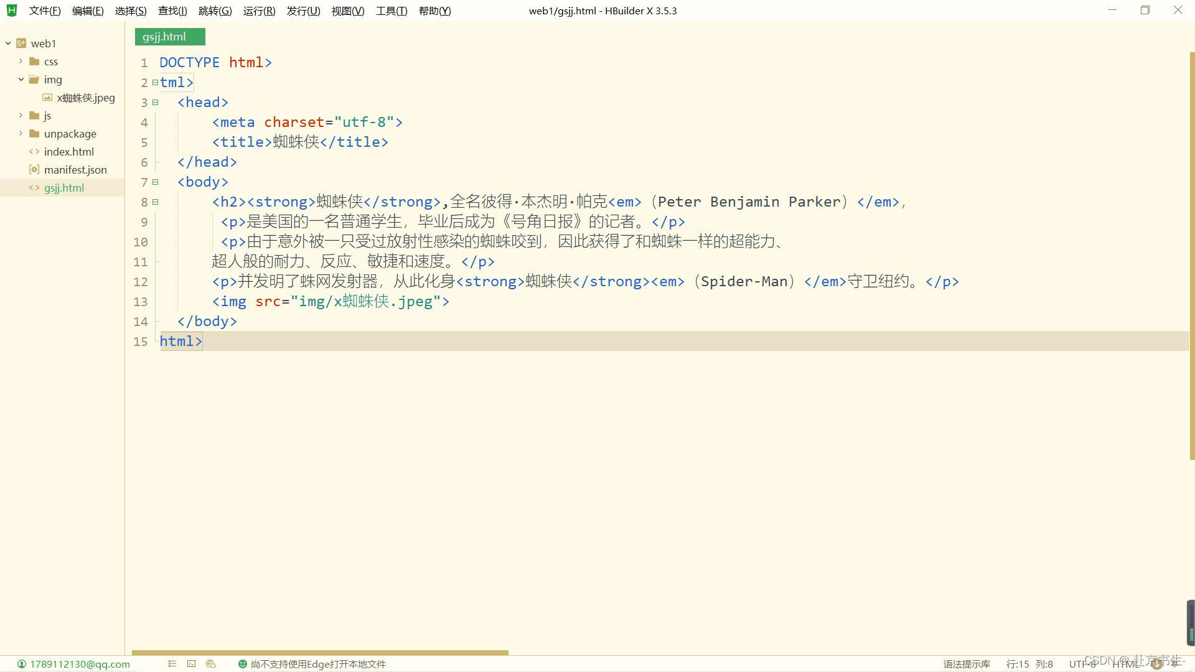Open the 运行(R) menu
The width and height of the screenshot is (1195, 672).
coord(259,11)
